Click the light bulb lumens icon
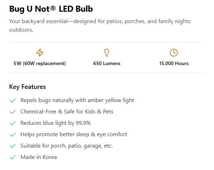Viewport: 214px width, 170px height. [106, 53]
